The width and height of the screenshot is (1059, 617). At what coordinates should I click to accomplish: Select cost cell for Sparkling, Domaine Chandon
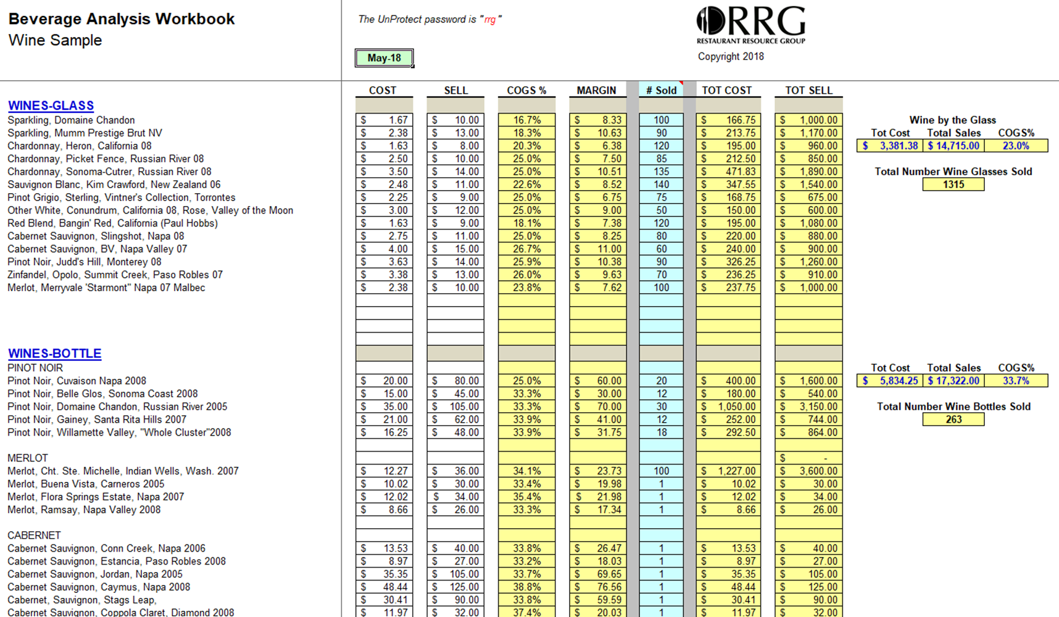pyautogui.click(x=384, y=120)
